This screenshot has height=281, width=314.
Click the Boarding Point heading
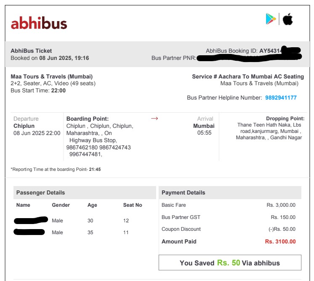pyautogui.click(x=88, y=119)
